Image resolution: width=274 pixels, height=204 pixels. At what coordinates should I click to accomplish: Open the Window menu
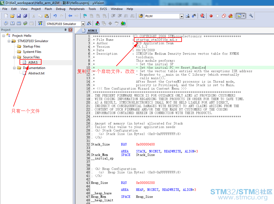click(117, 9)
